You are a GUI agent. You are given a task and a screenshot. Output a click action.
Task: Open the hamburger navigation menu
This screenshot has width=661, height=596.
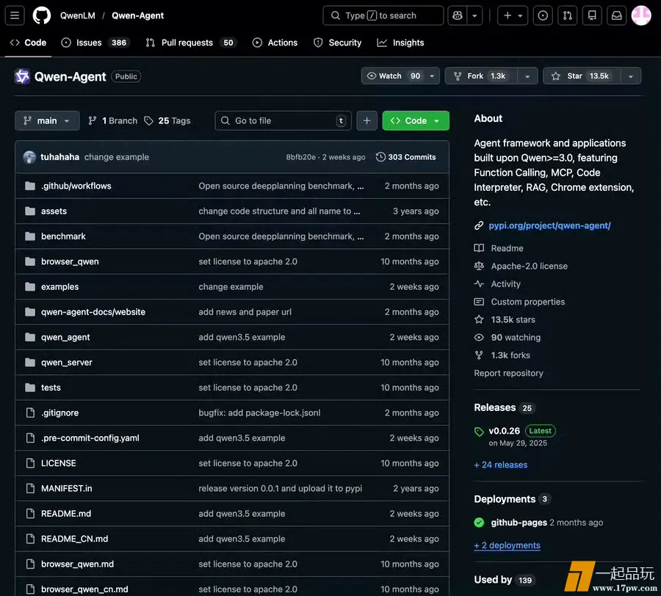pos(15,15)
